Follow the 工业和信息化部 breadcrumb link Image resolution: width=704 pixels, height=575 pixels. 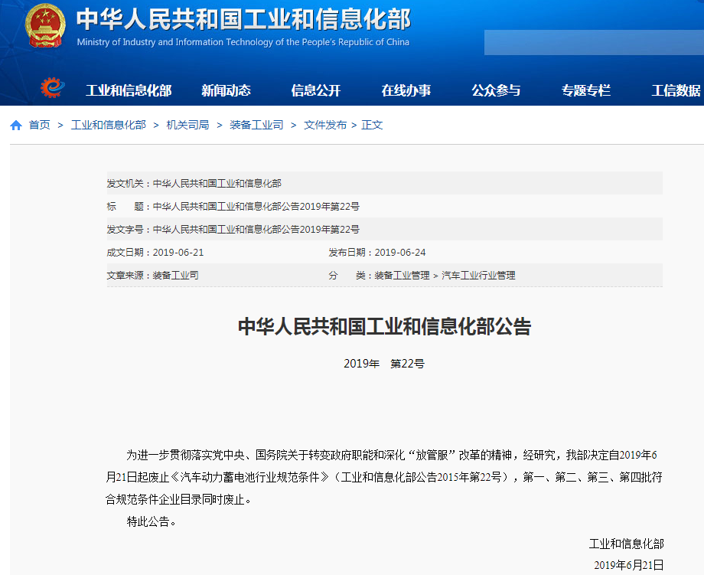(109, 125)
